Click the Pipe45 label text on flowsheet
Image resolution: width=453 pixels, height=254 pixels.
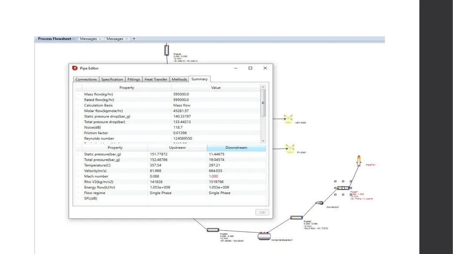(185, 57)
